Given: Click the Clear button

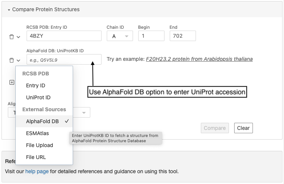Looking at the screenshot, I should [x=244, y=128].
